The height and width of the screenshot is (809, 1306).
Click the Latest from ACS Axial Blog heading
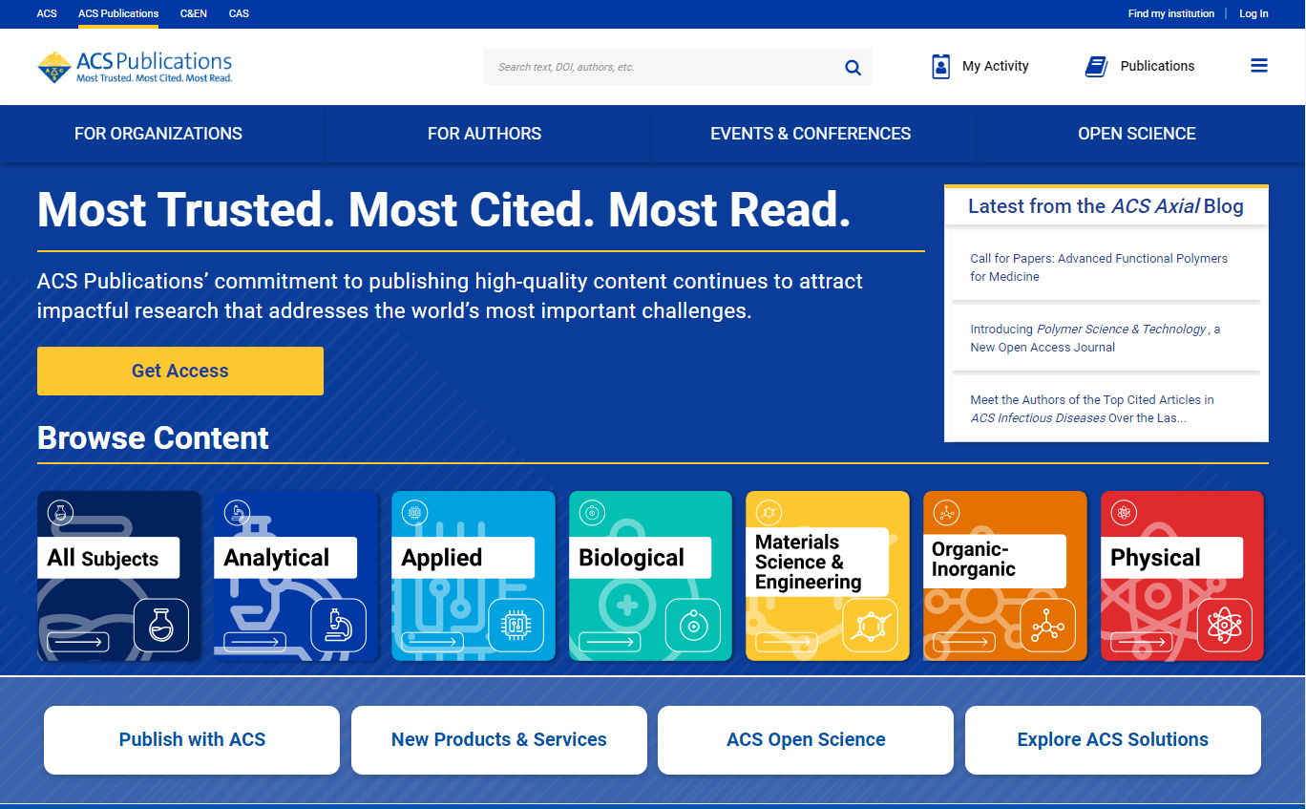(x=1106, y=206)
